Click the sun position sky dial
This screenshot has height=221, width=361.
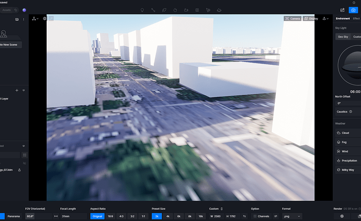click(x=349, y=65)
